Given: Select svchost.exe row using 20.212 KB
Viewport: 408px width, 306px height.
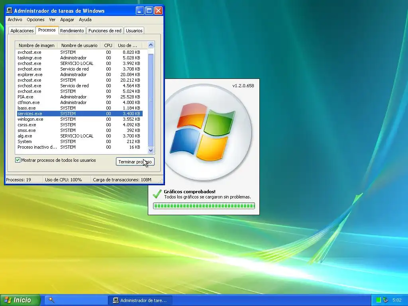Looking at the screenshot, I should point(79,80).
